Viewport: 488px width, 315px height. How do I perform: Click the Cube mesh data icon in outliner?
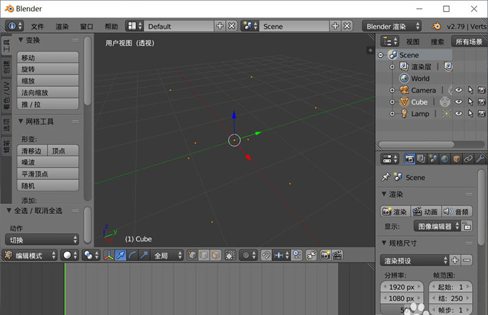pos(445,102)
